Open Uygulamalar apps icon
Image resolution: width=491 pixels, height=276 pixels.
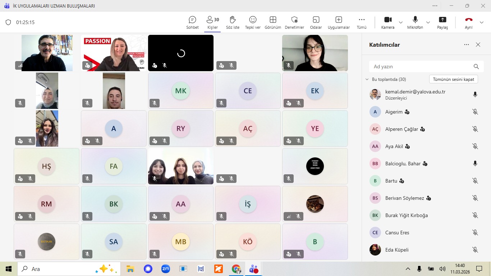pyautogui.click(x=339, y=22)
